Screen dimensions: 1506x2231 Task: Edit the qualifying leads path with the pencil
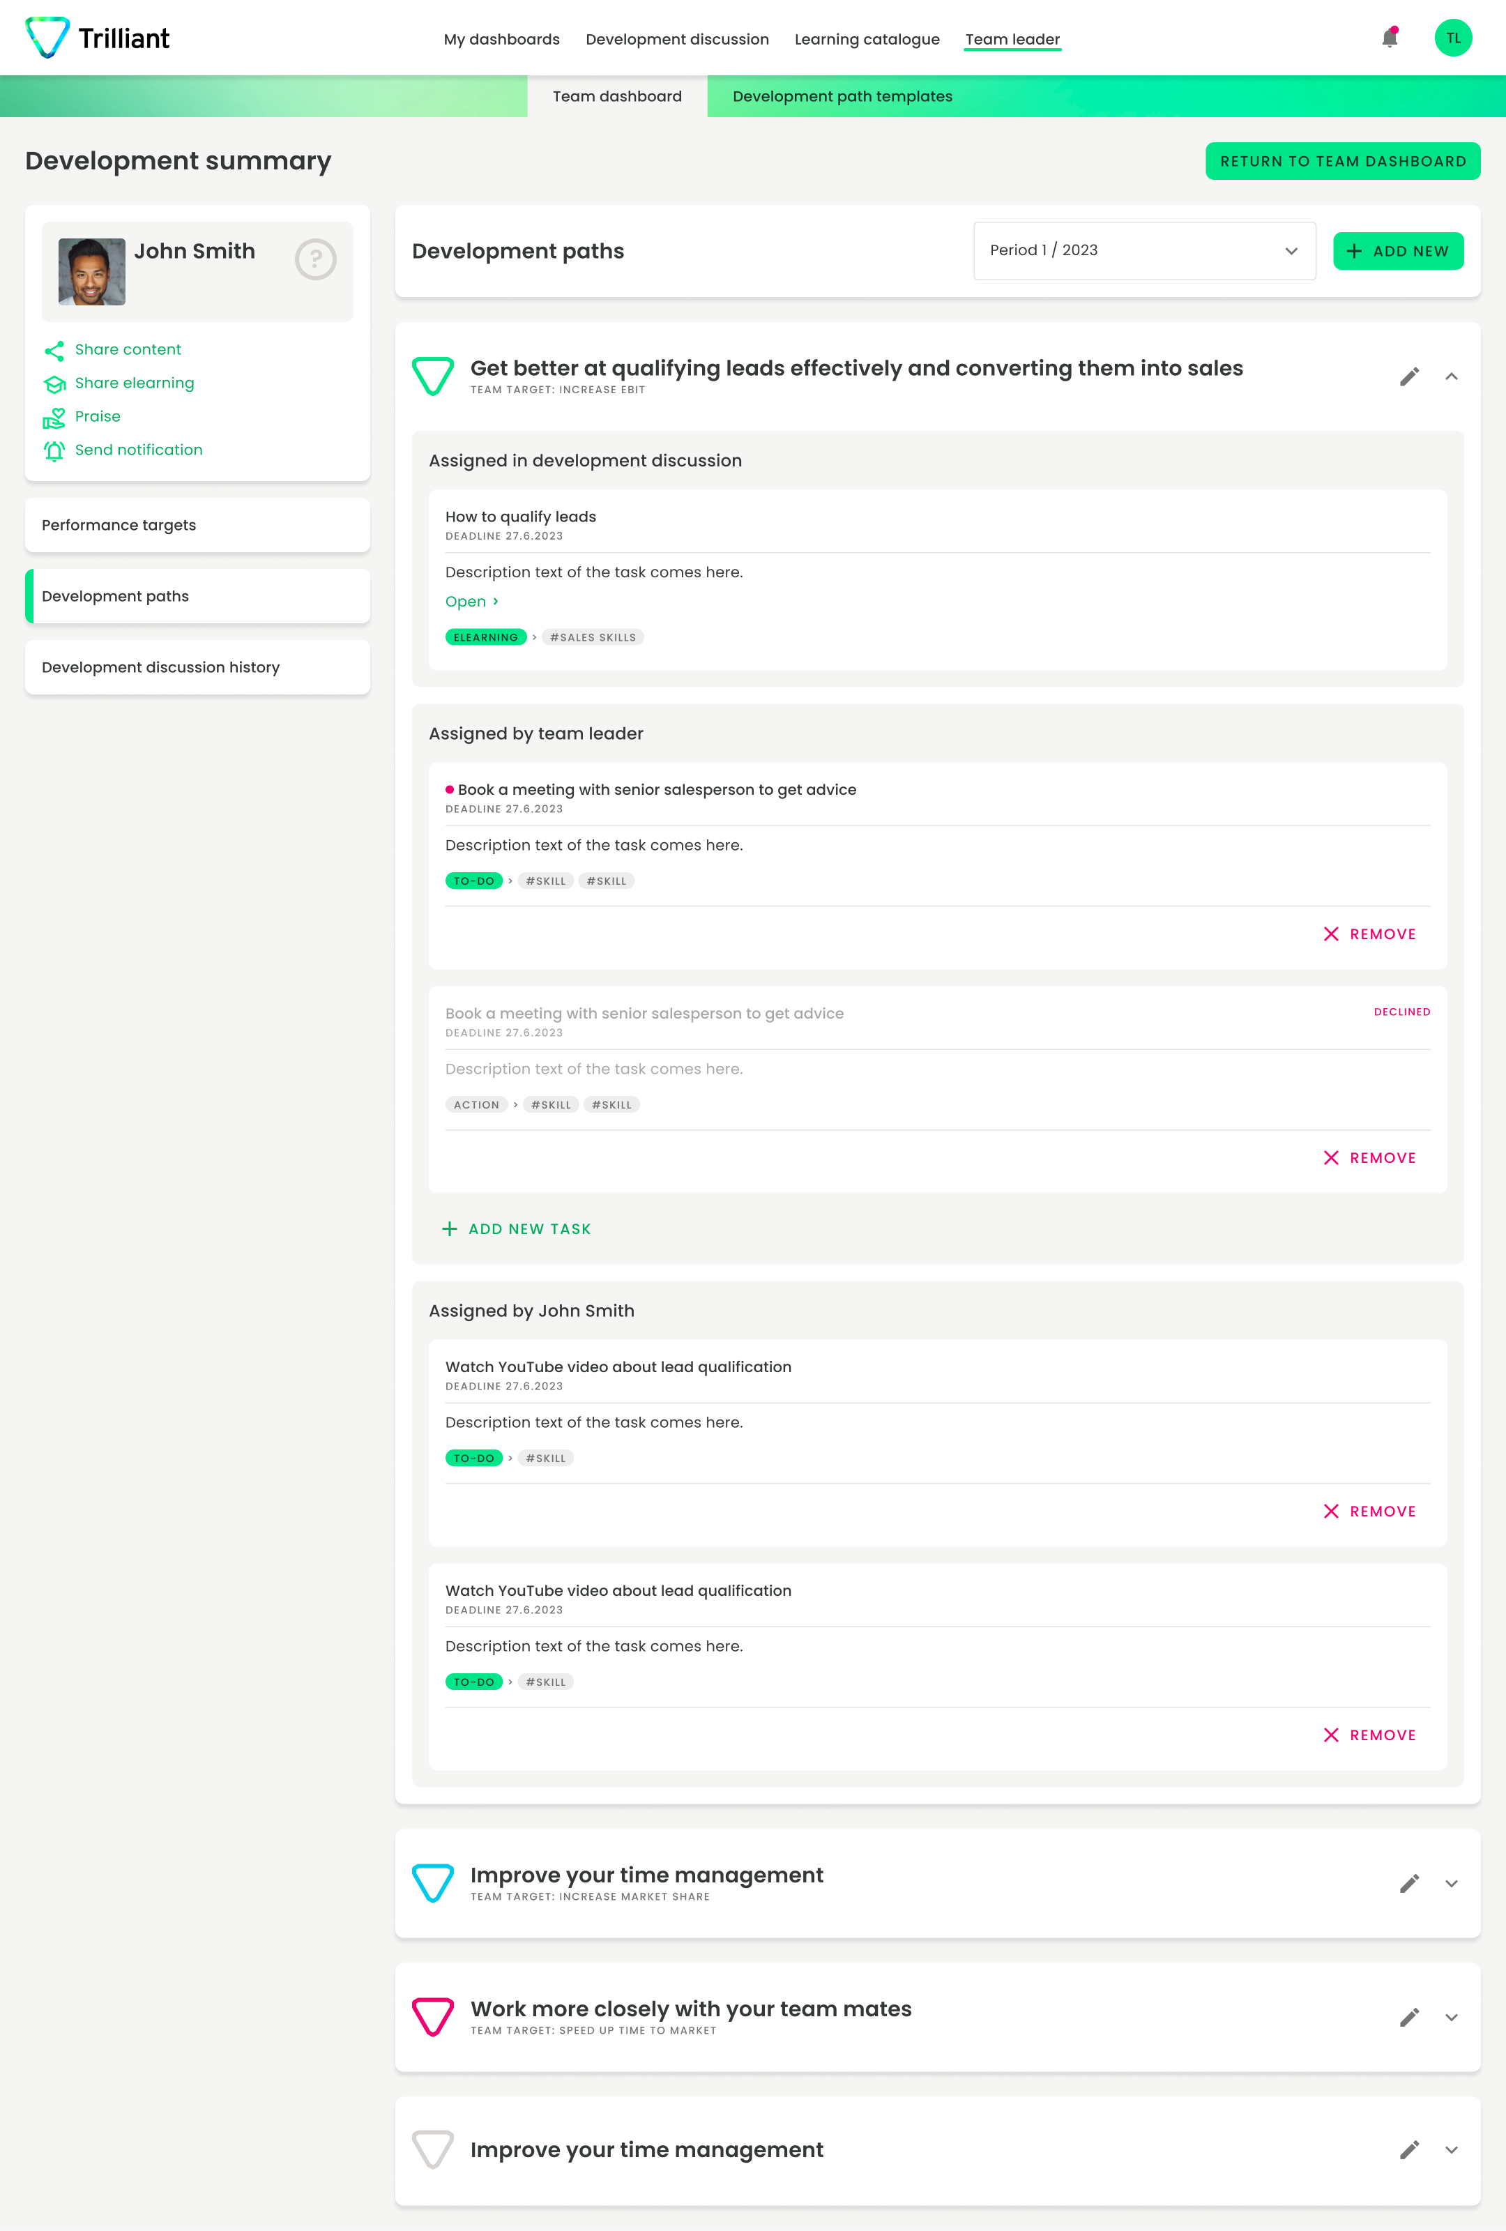1408,376
